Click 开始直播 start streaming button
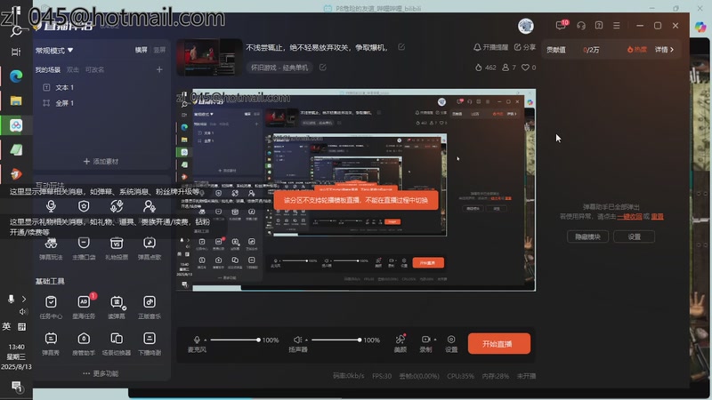Screen dimensions: 712x400 [x=498, y=344]
